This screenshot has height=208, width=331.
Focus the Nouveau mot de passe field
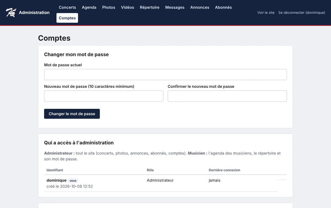104,96
